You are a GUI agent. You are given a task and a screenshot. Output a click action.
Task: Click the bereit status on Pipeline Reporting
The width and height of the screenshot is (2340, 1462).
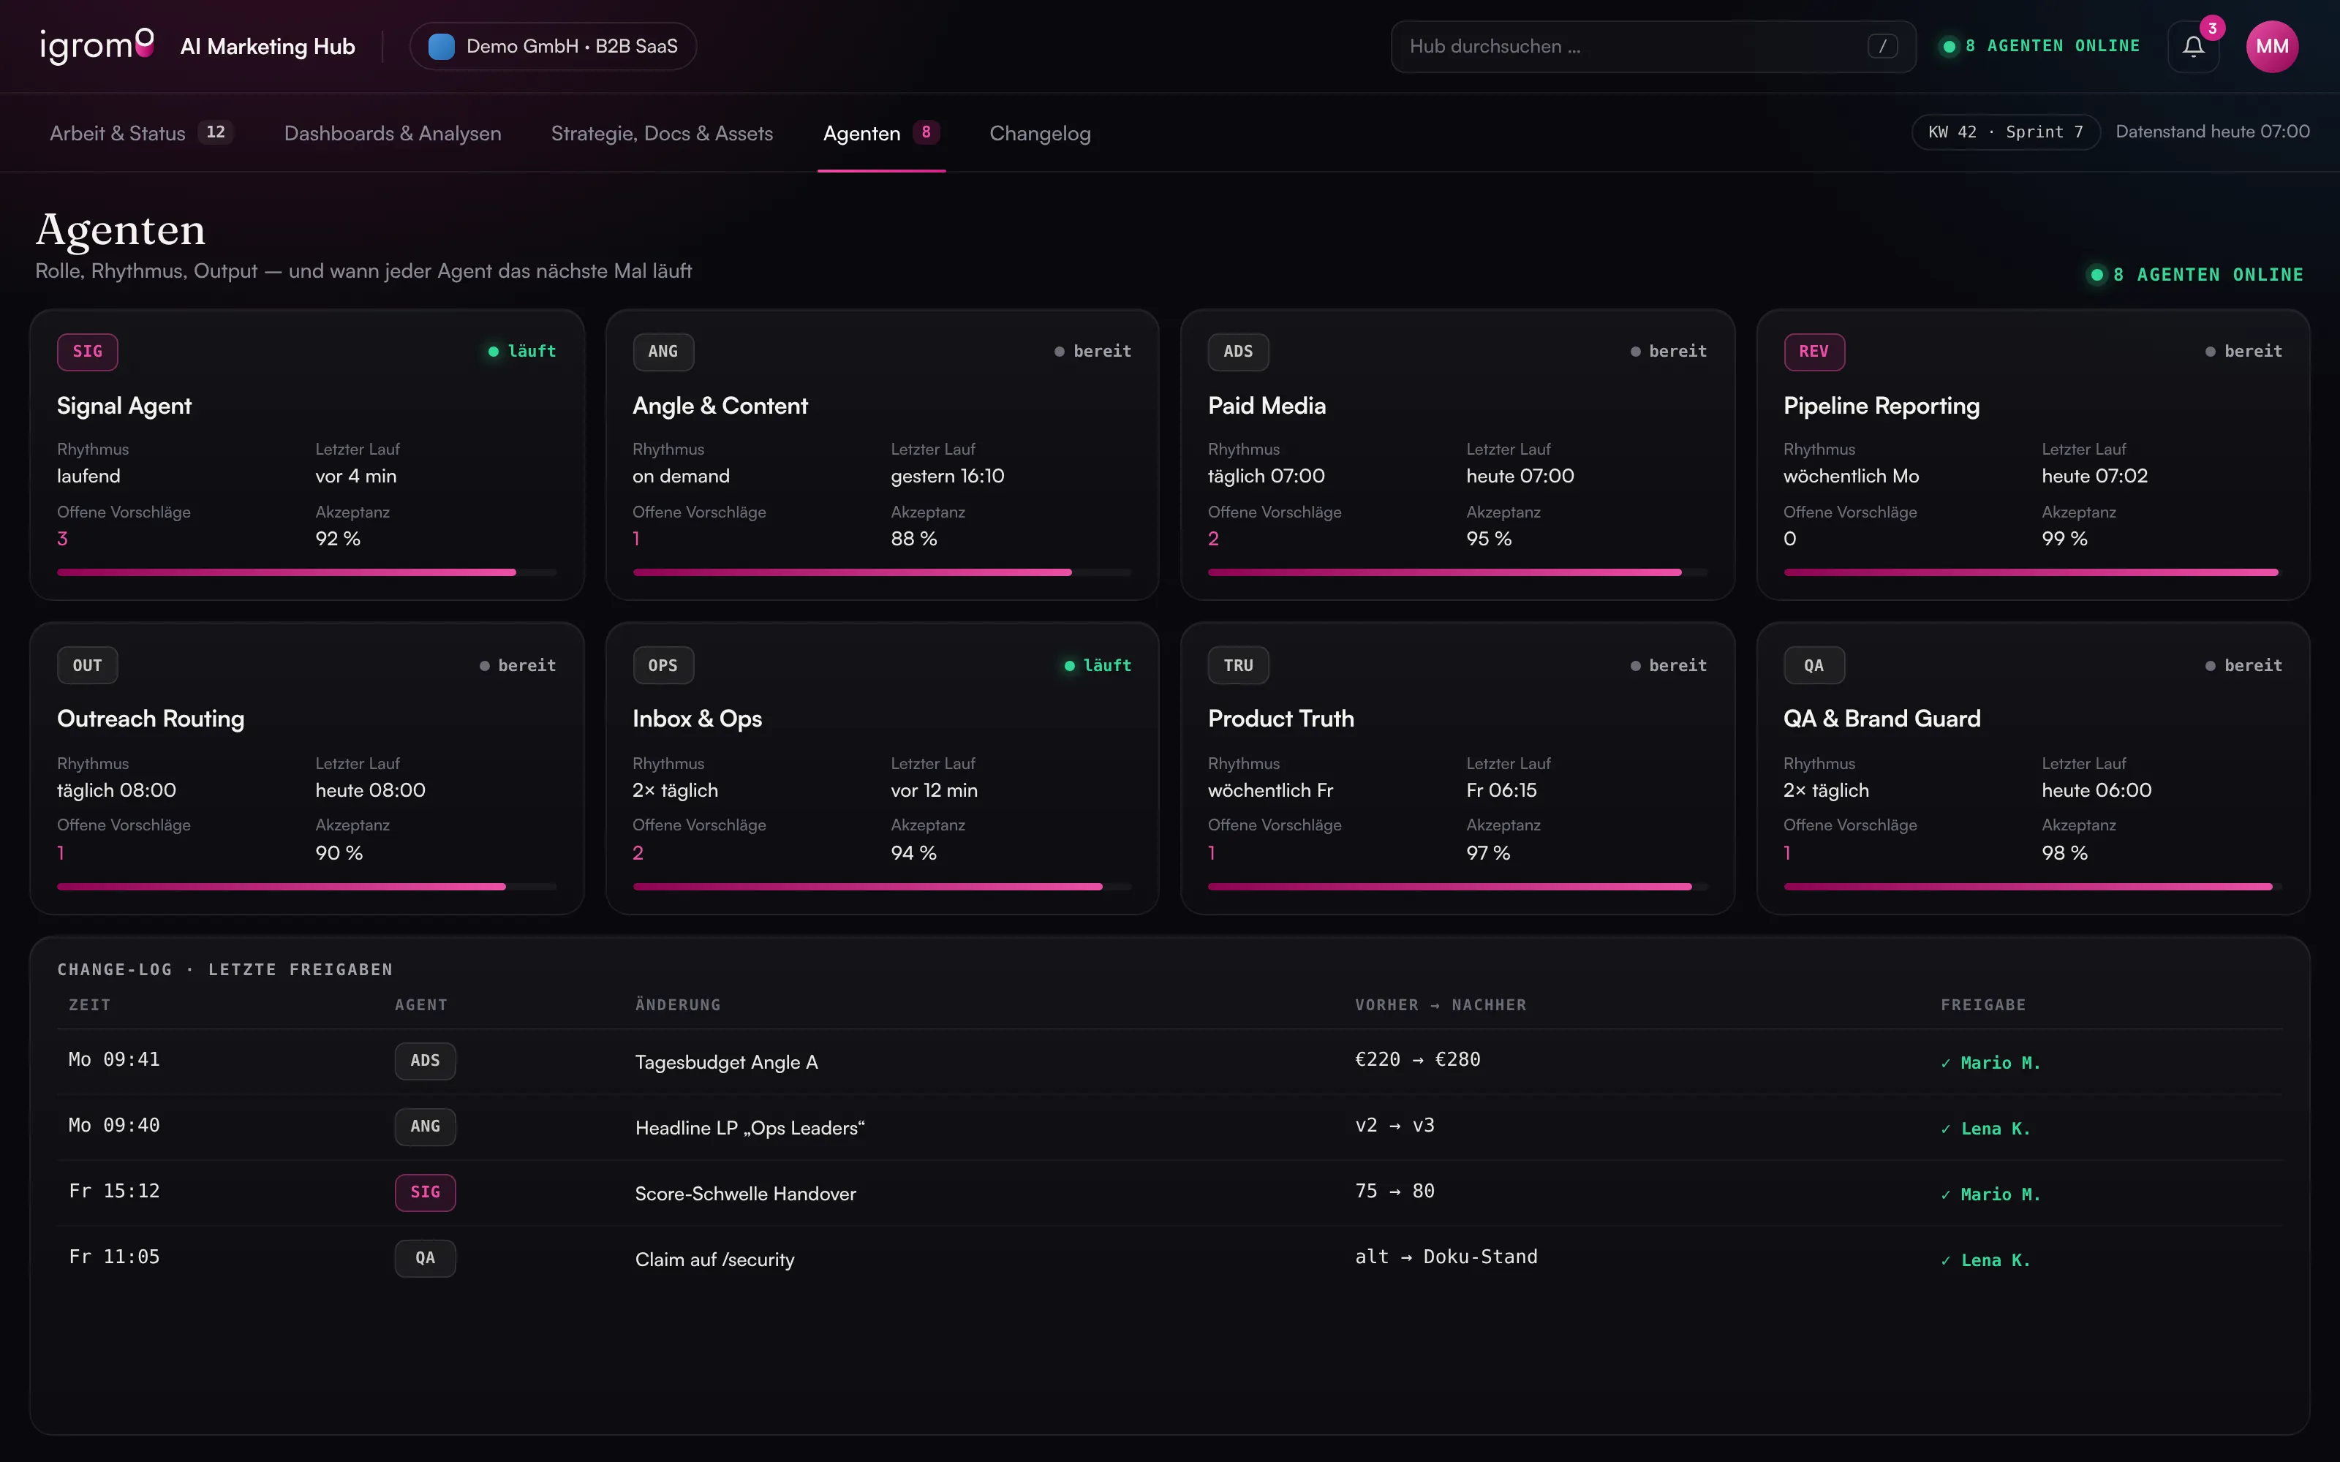pos(2243,351)
